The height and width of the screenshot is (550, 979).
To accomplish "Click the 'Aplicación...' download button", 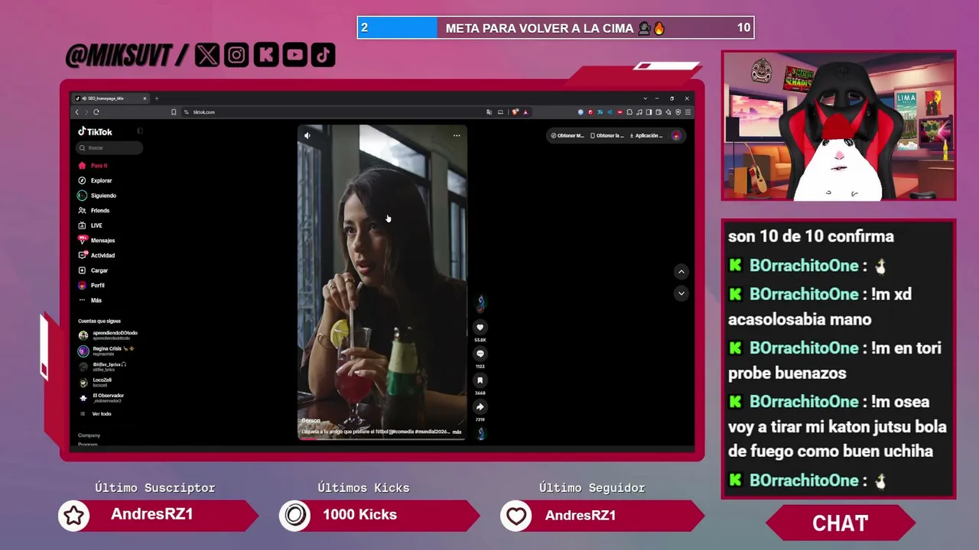I will [x=646, y=136].
